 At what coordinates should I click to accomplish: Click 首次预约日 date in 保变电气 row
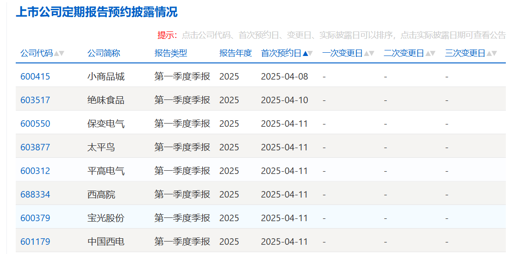coord(284,124)
